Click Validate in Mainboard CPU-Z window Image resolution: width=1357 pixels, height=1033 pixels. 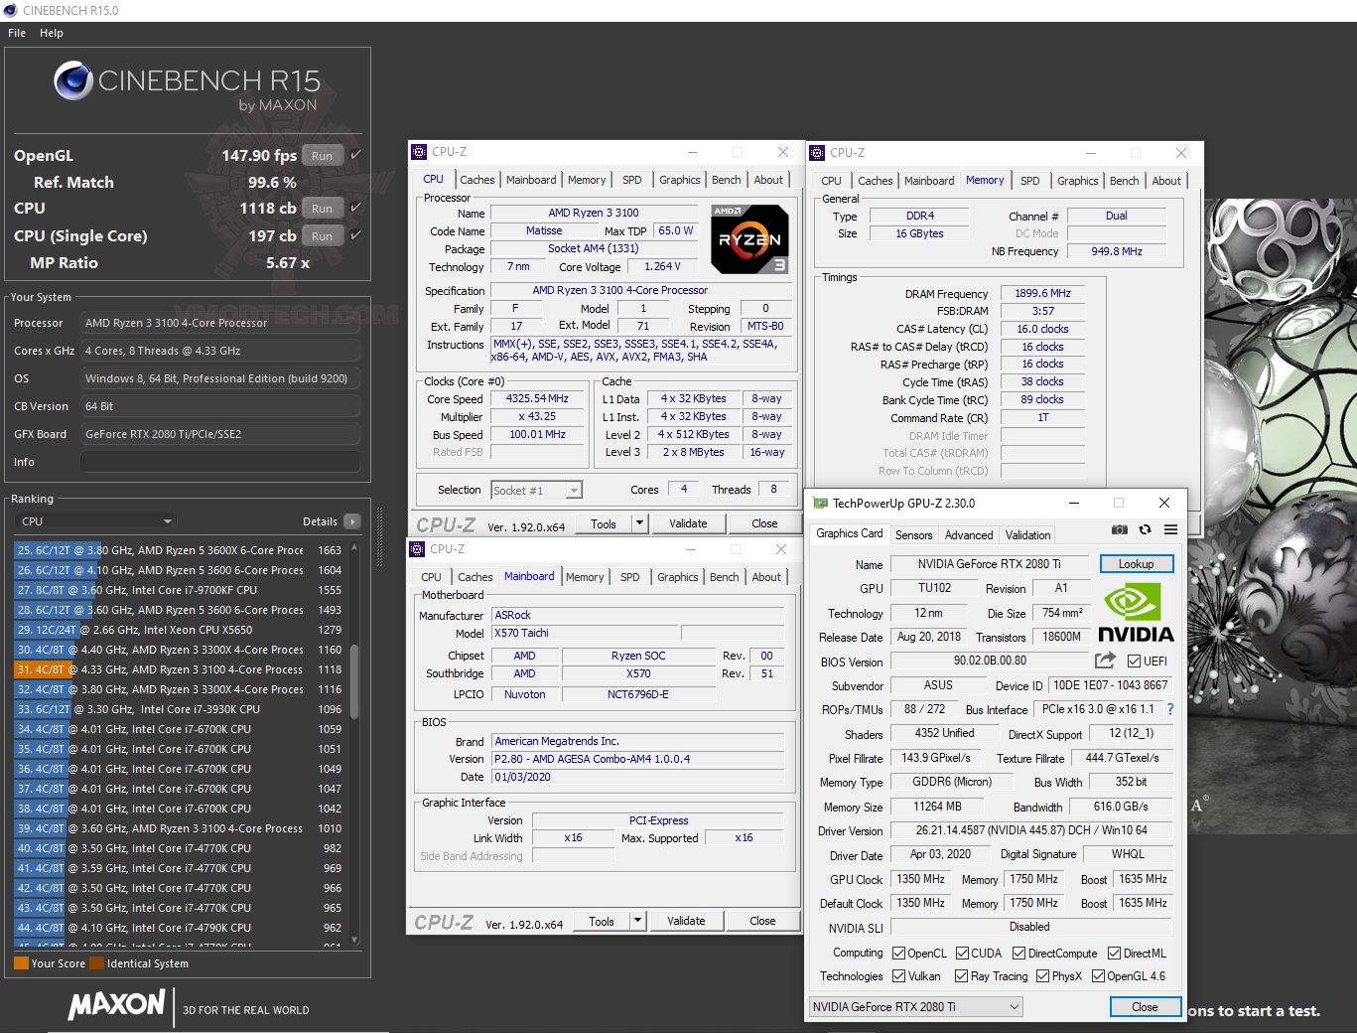(686, 921)
